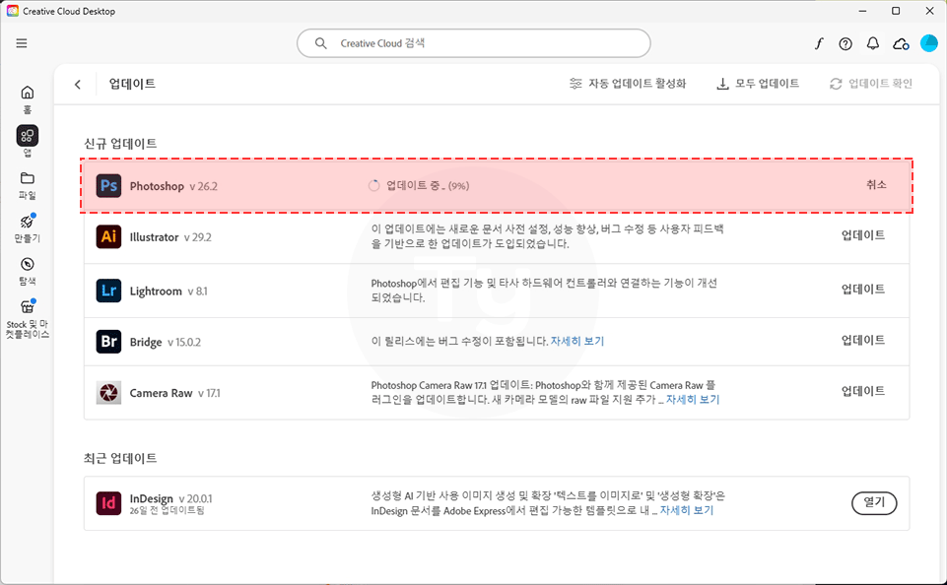This screenshot has width=947, height=585.
Task: Focus the Creative Cloud 검색 search field
Action: click(x=473, y=43)
